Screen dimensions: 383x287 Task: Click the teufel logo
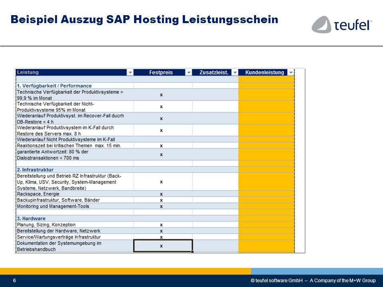(342, 24)
